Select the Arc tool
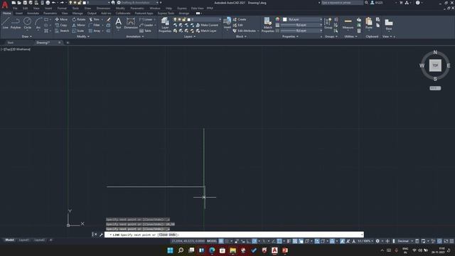The image size is (455, 256). click(38, 23)
